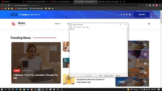The width and height of the screenshot is (162, 91).
Task: Open the 'need' bookmark folder
Action: pyautogui.click(x=51, y=8)
